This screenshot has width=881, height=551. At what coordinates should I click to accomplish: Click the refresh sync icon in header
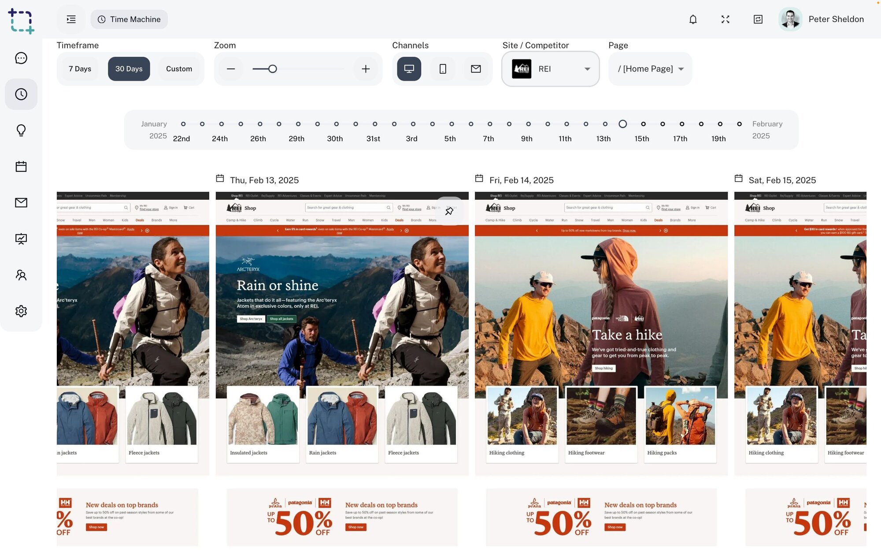[x=758, y=19]
